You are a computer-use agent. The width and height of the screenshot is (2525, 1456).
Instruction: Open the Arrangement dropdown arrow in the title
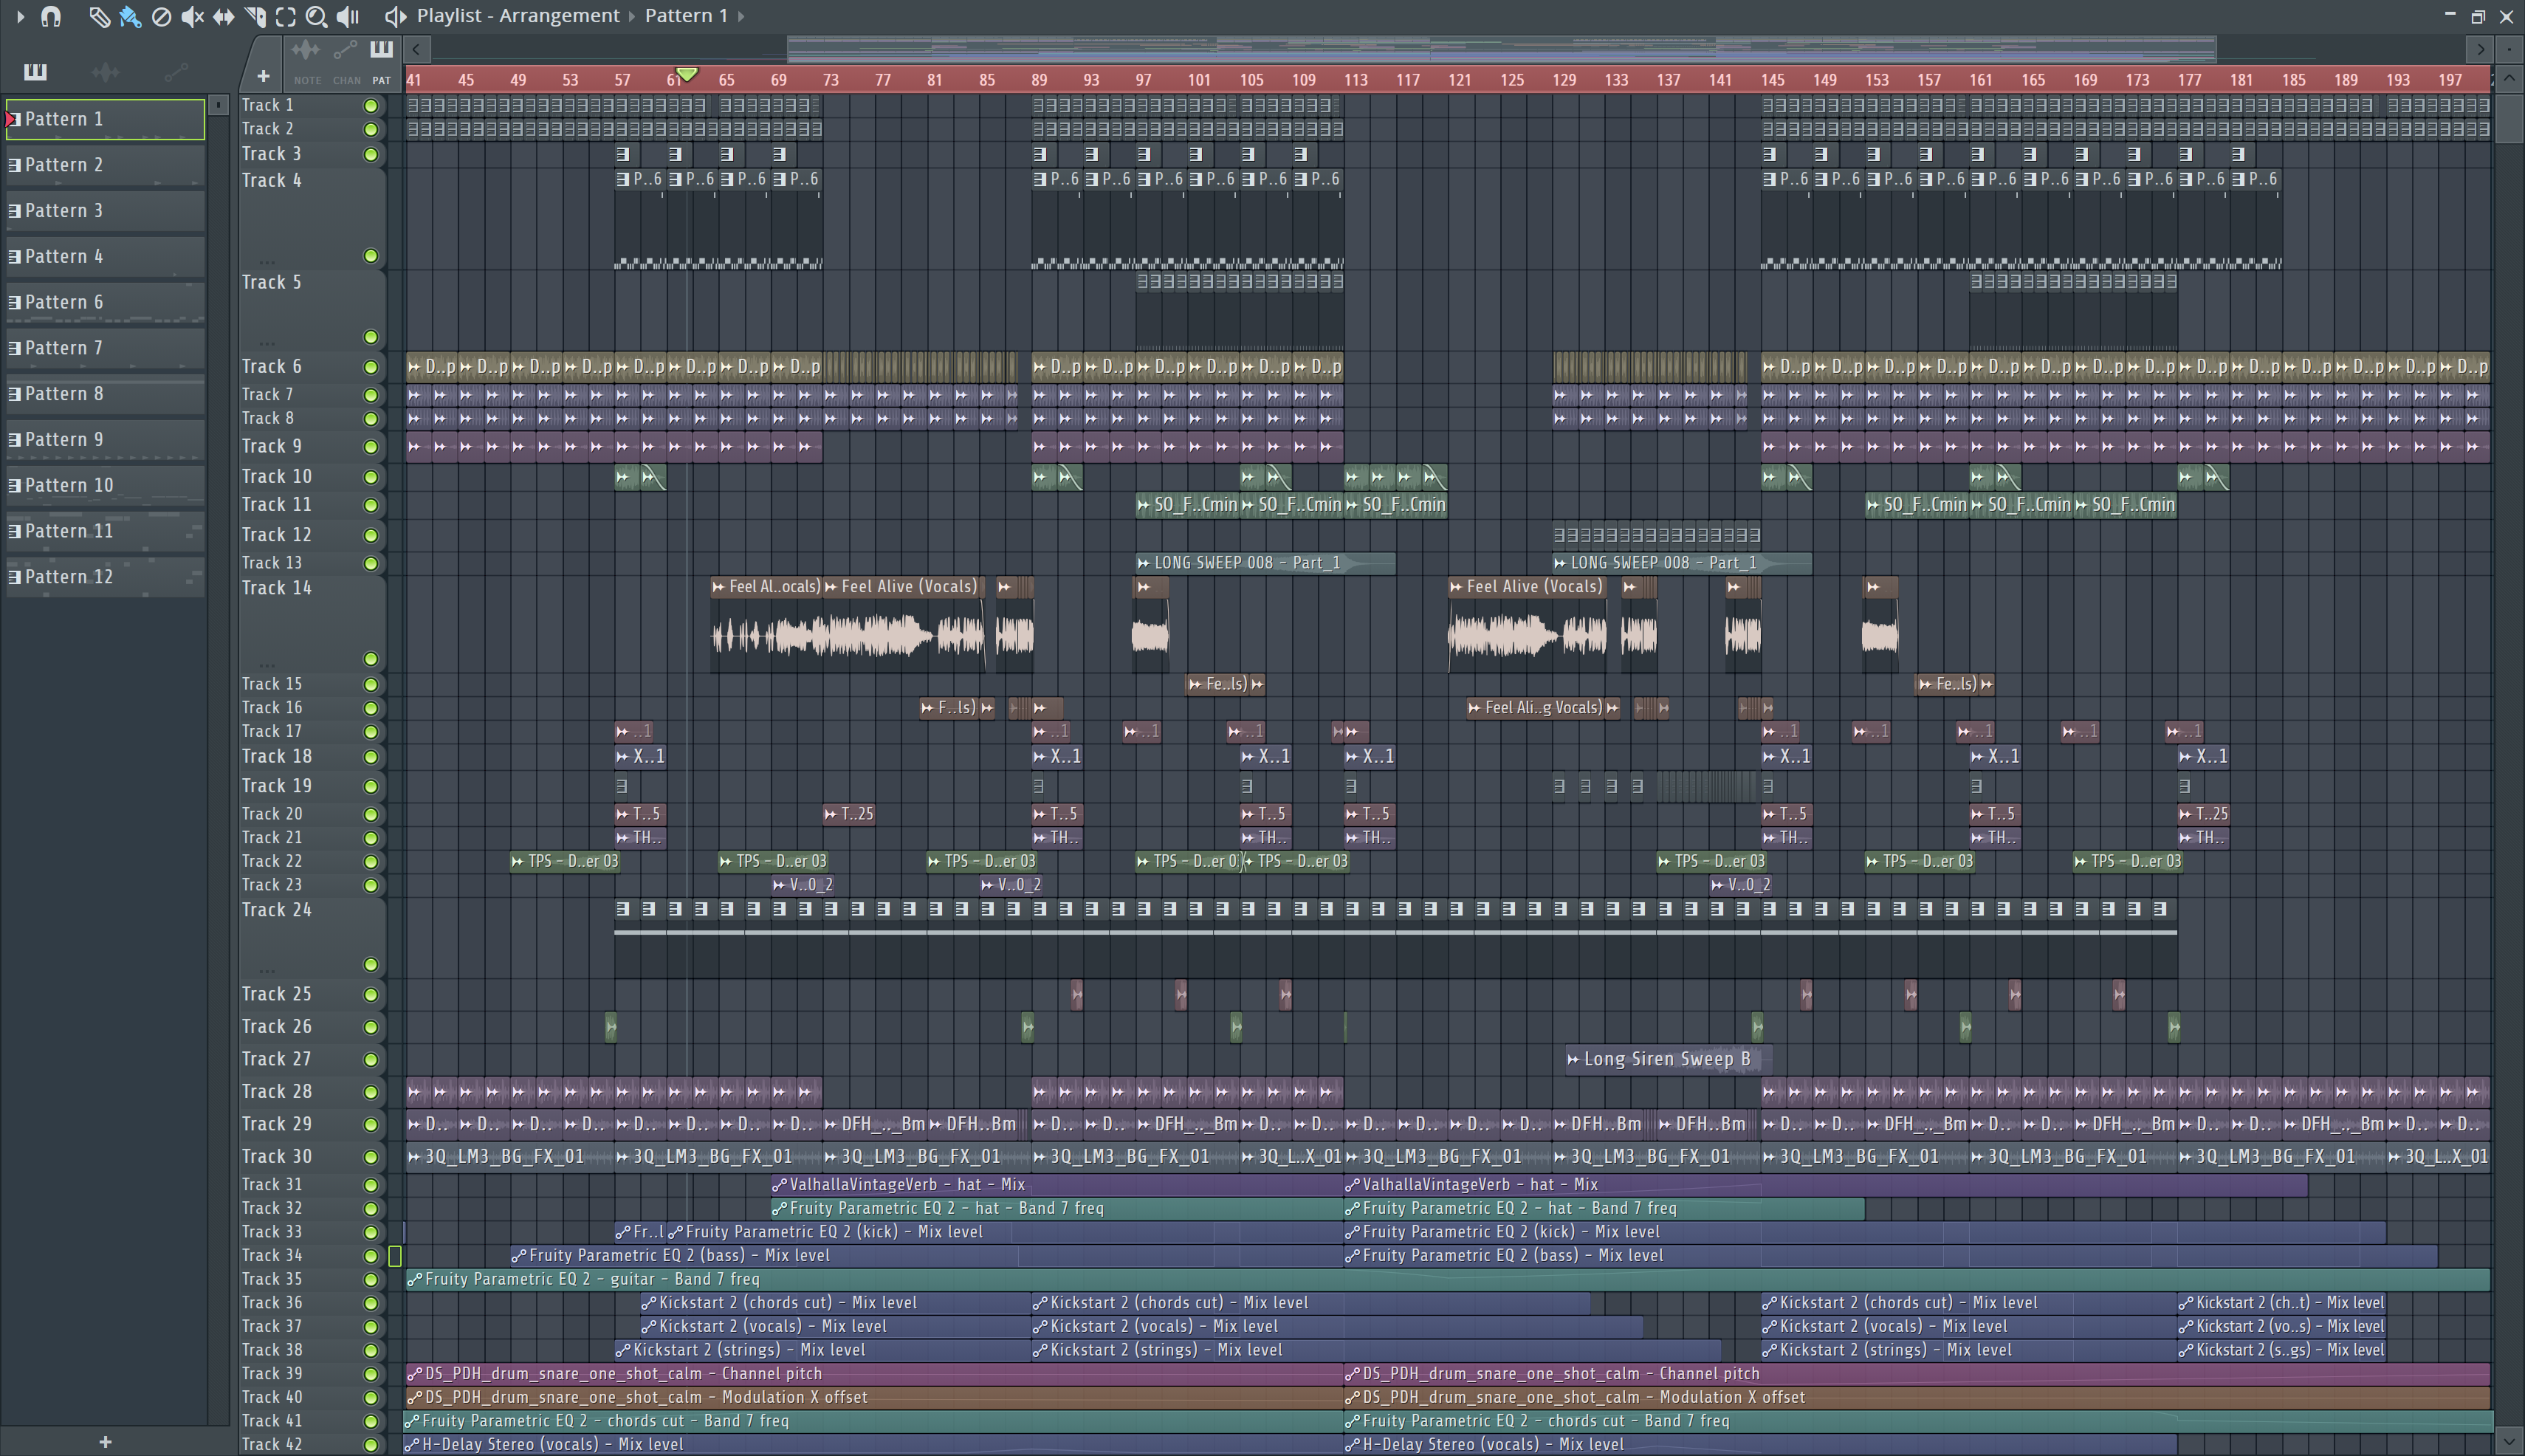(x=632, y=16)
